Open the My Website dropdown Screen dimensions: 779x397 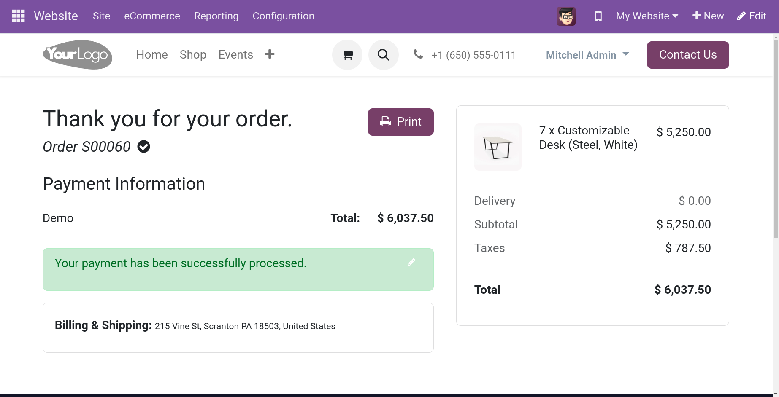[x=646, y=16]
